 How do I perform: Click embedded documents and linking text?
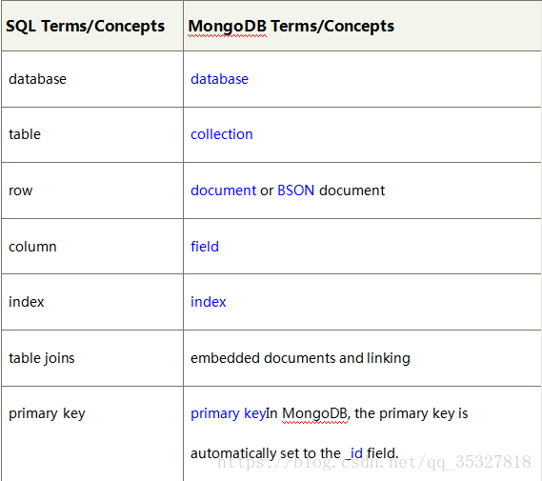[x=300, y=358]
